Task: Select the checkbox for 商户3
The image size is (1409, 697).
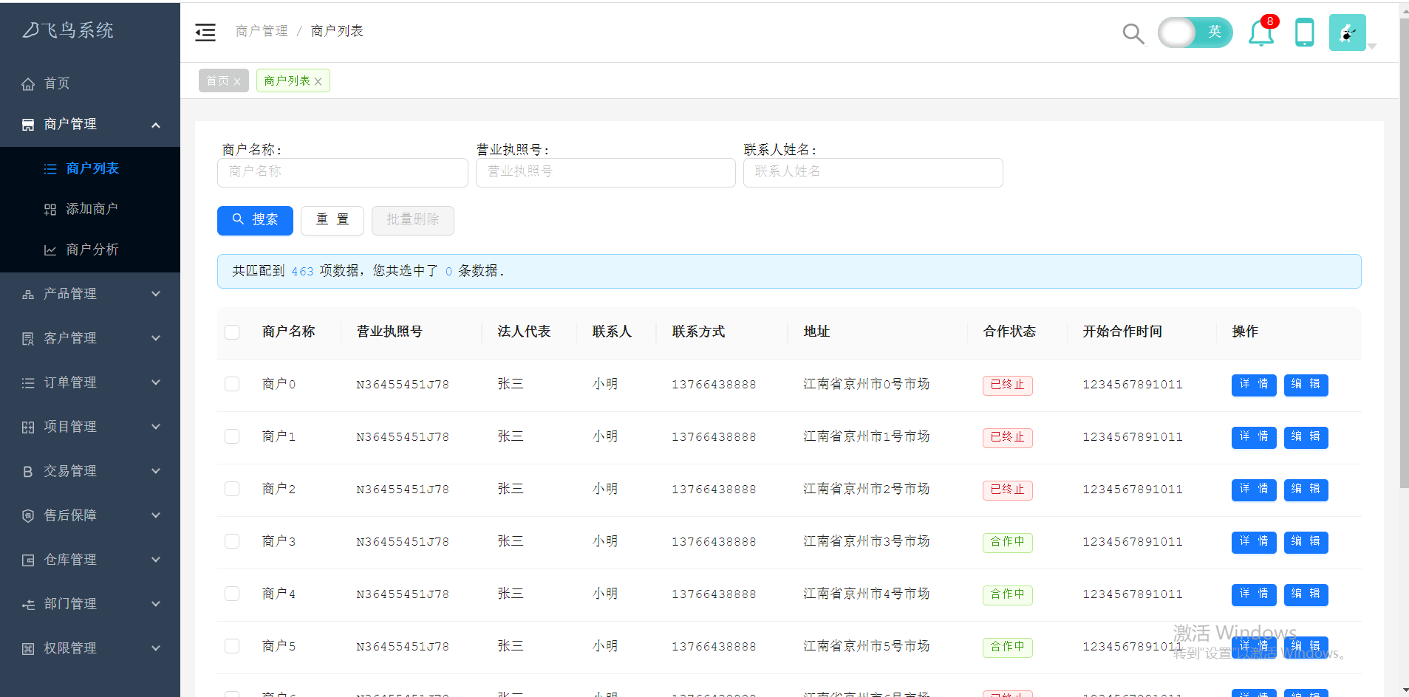Action: [x=232, y=541]
